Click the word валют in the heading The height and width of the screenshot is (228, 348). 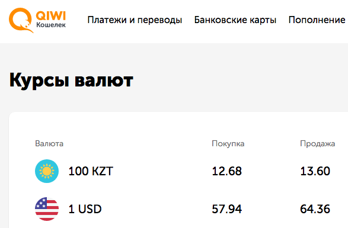tap(104, 81)
